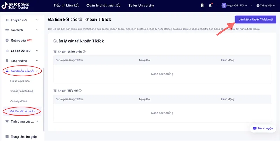Show info tooltip for Tài khoản Tiếp thị
280x141 pixels.
[80, 91]
